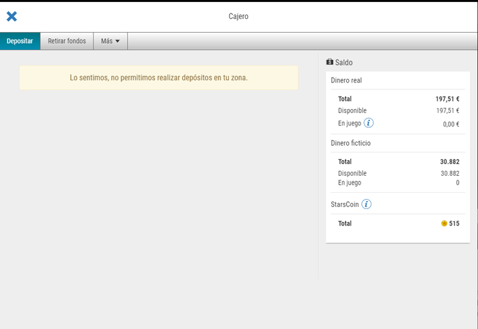
Task: Click the 197,51 € real money total
Action: (447, 99)
